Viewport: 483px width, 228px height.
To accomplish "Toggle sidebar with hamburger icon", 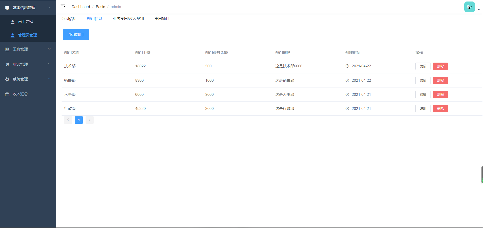I will tap(63, 7).
